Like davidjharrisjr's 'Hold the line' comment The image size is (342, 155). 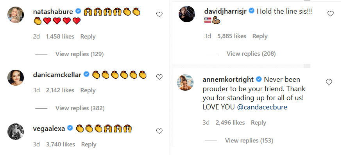coord(331,14)
